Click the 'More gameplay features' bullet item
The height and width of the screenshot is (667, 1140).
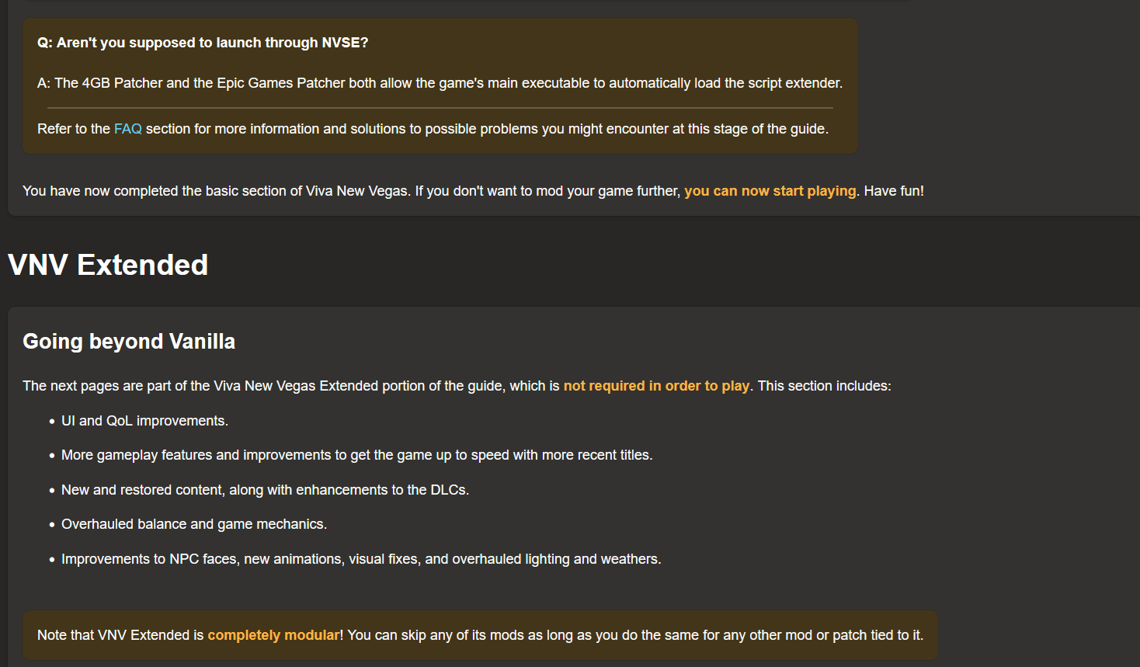click(x=356, y=455)
